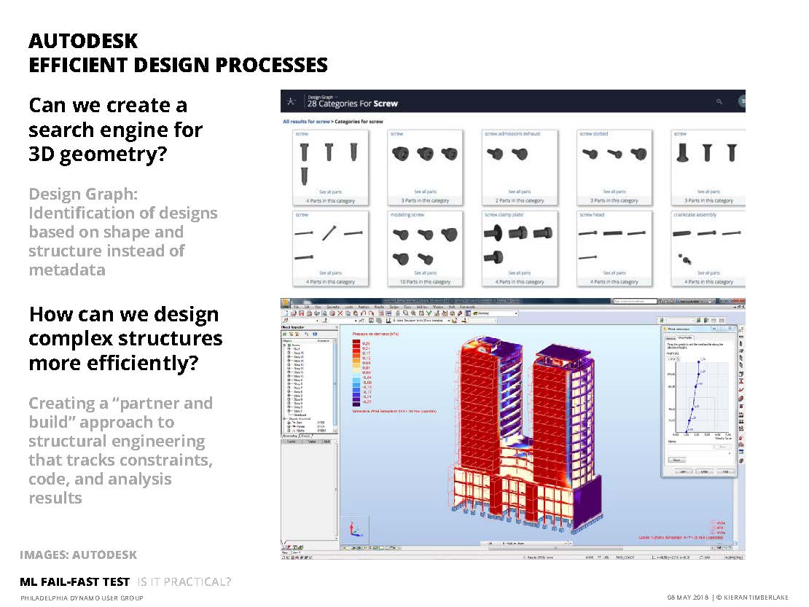
Task: Follow the 'All results for screw' breadcrumb
Action: pos(306,122)
